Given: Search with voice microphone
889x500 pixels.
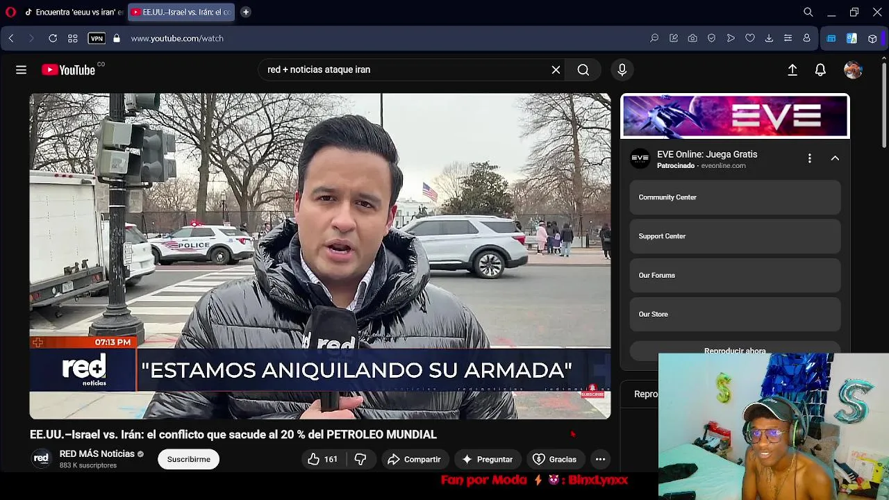Looking at the screenshot, I should pos(622,69).
